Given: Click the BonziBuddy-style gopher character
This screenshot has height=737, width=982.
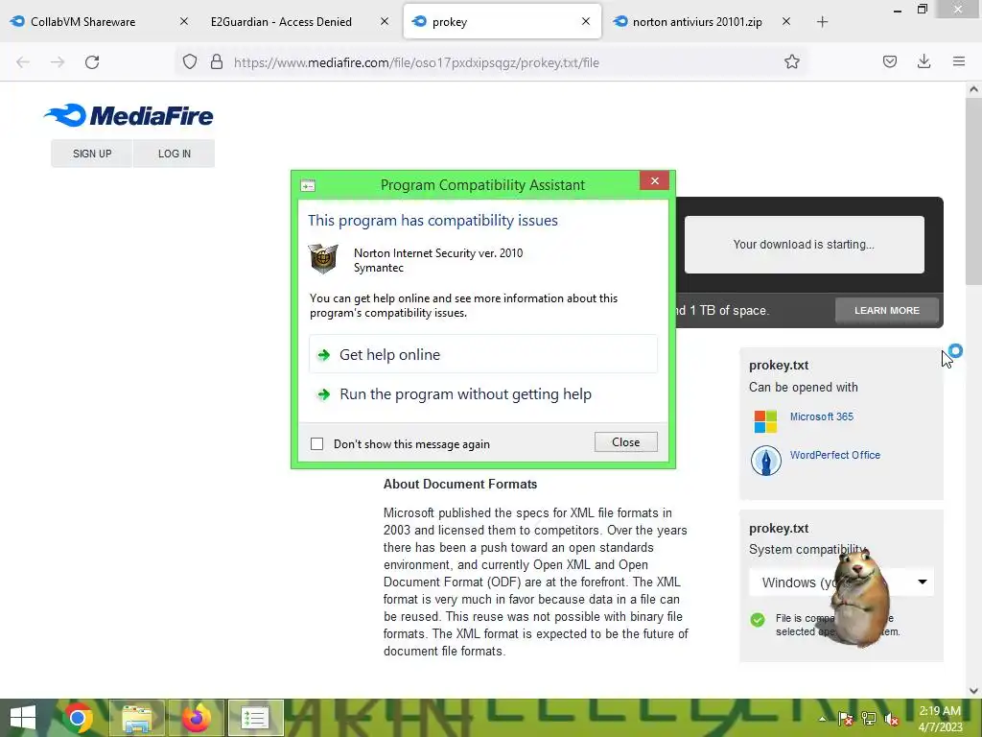Looking at the screenshot, I should [x=860, y=597].
